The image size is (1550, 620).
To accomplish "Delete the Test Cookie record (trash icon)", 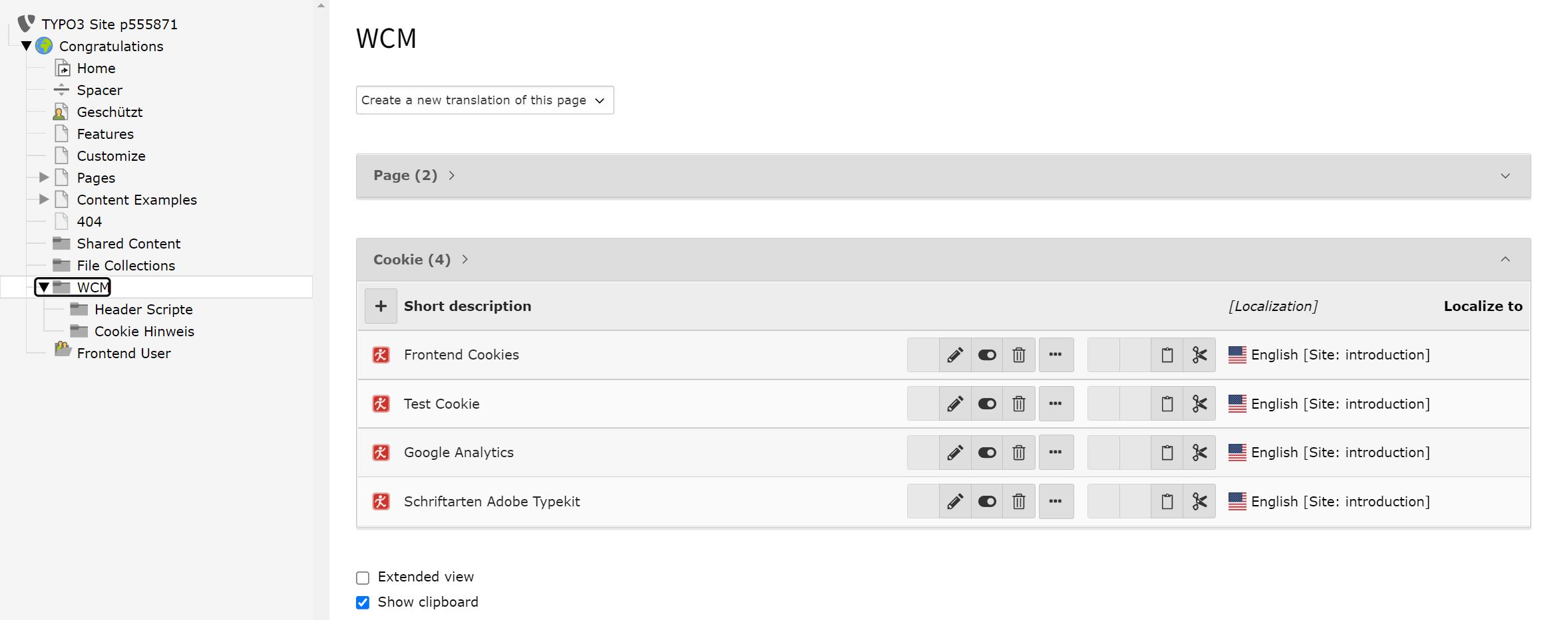I will (1019, 404).
